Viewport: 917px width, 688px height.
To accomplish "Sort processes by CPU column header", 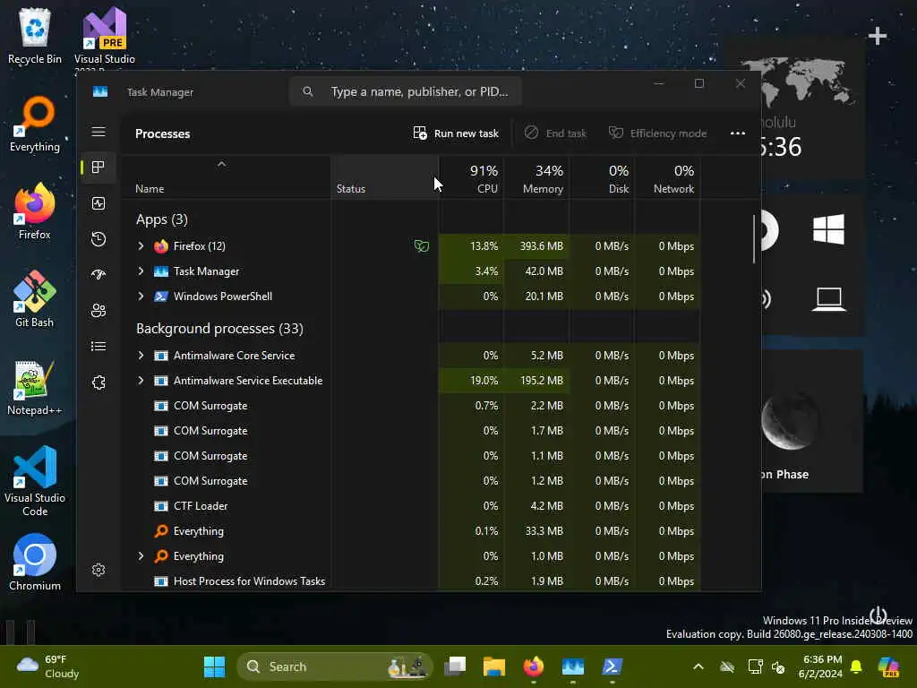I will coord(471,178).
